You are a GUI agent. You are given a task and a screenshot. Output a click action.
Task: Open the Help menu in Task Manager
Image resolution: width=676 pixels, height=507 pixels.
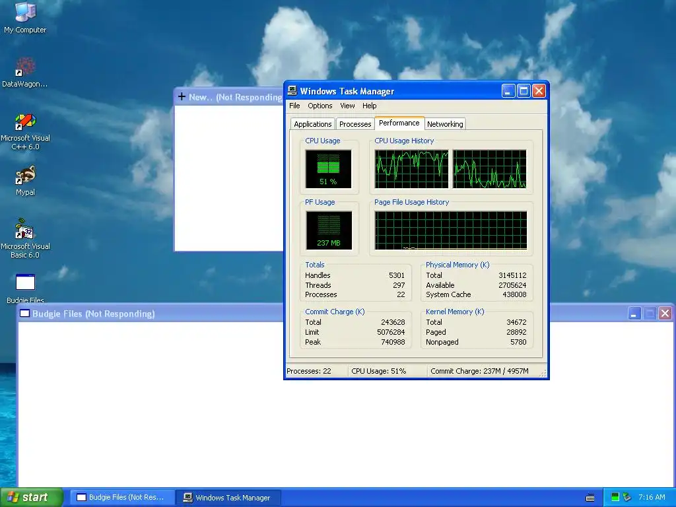369,106
